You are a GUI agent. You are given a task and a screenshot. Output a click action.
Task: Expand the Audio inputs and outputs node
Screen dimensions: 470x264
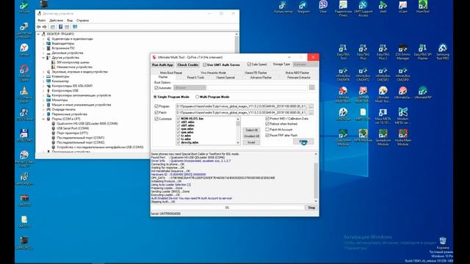(43, 39)
